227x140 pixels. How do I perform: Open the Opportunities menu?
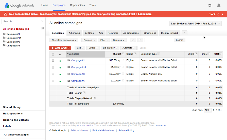coord(77,5)
